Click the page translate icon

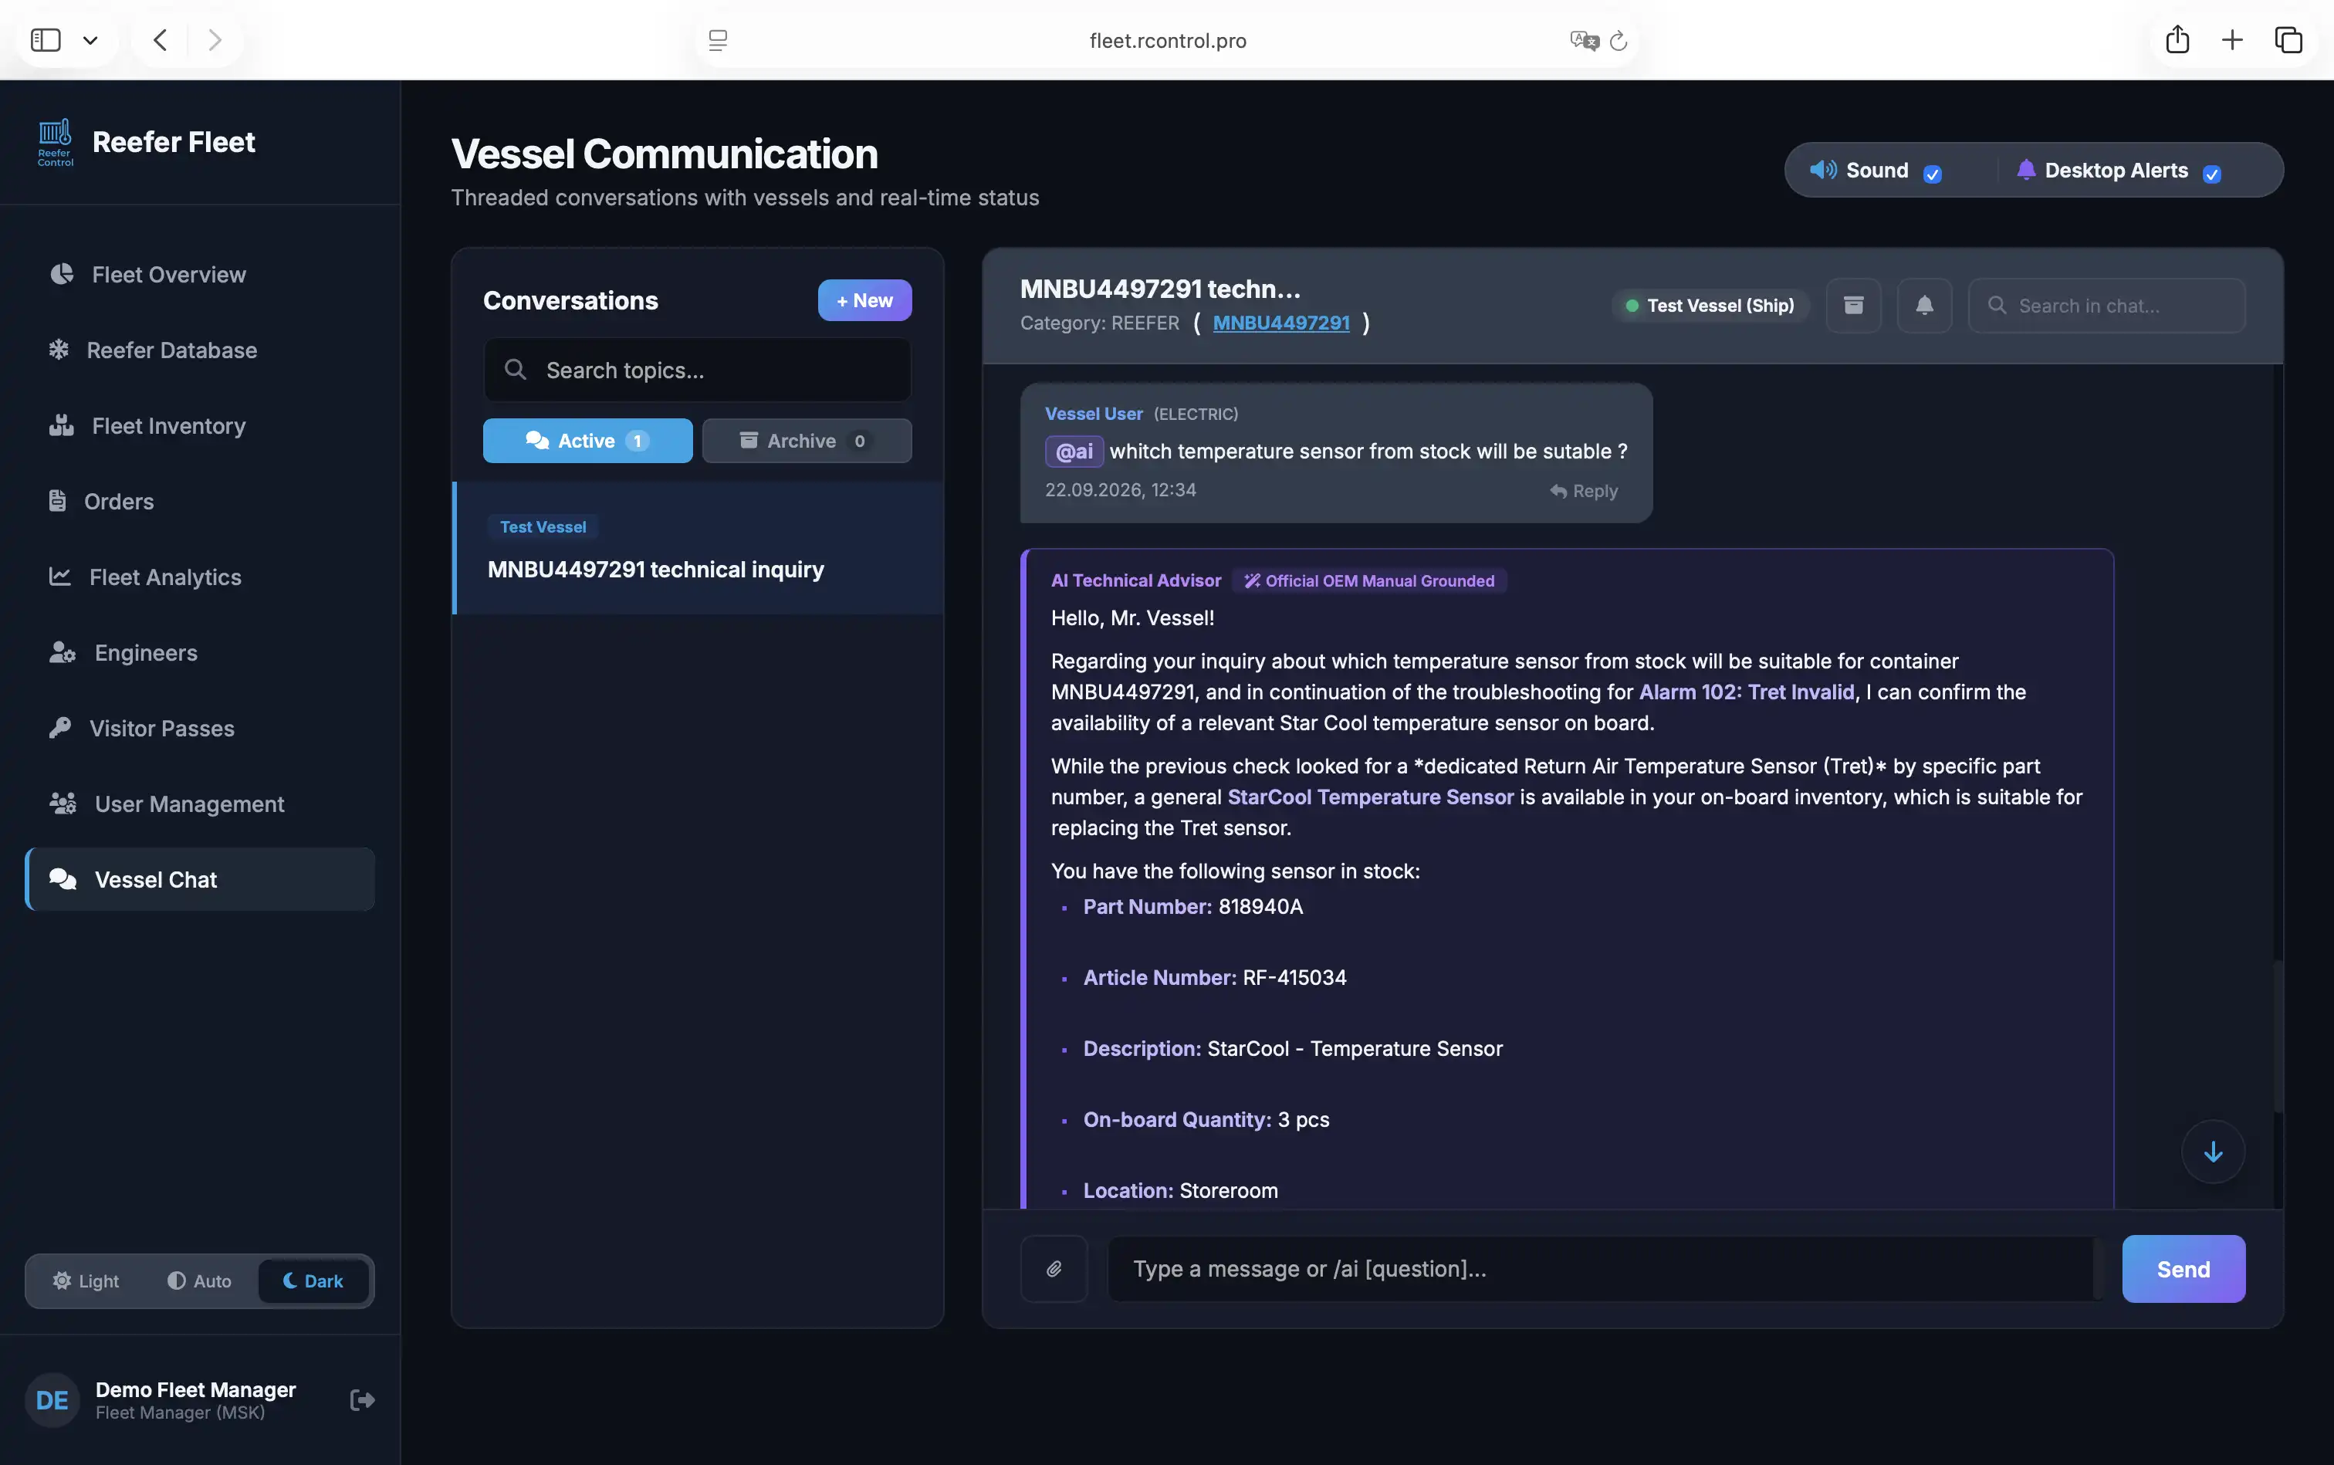pyautogui.click(x=1584, y=39)
